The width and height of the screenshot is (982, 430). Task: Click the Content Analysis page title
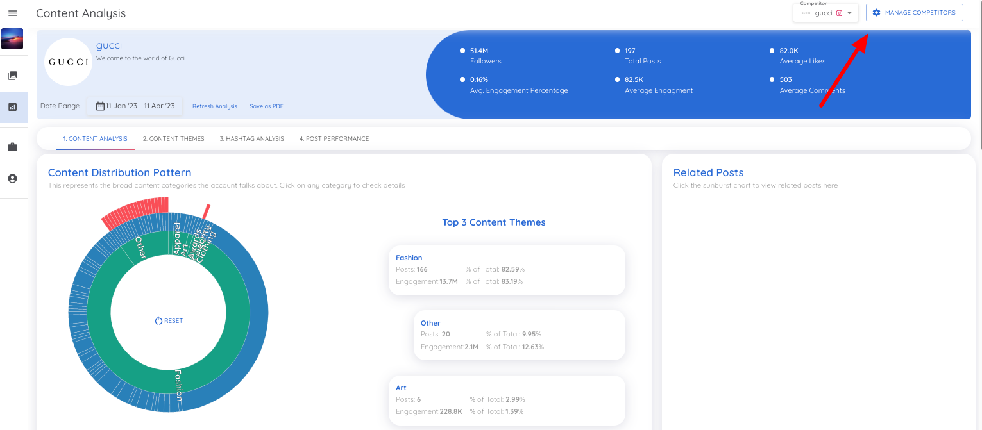pos(81,13)
